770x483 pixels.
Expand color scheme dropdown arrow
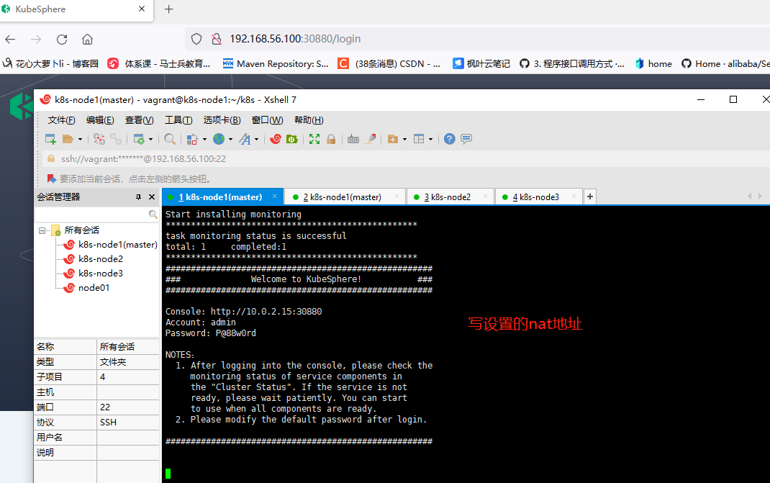click(204, 140)
